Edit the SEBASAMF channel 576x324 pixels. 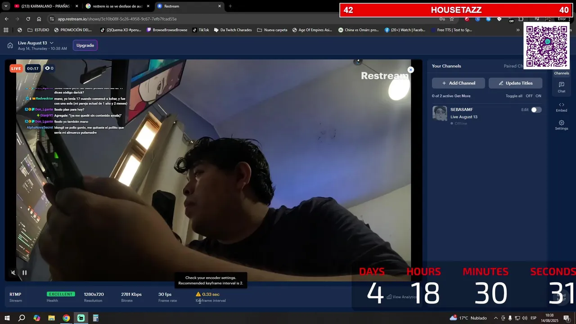coord(525,110)
